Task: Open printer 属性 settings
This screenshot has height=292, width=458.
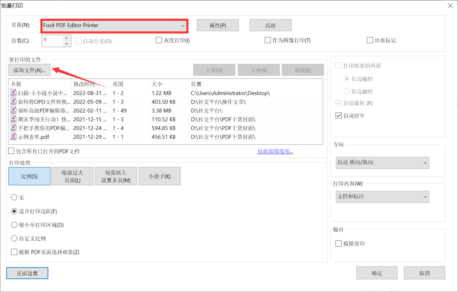Action: click(x=218, y=25)
